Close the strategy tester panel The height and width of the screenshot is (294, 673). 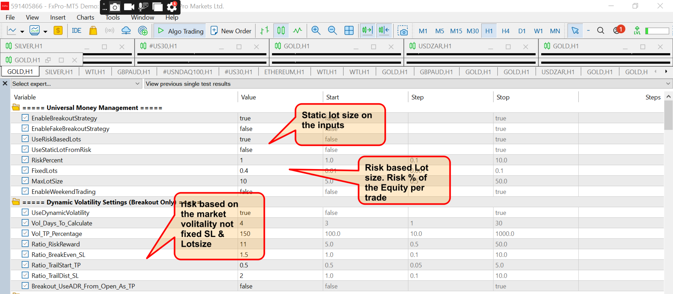coord(5,84)
